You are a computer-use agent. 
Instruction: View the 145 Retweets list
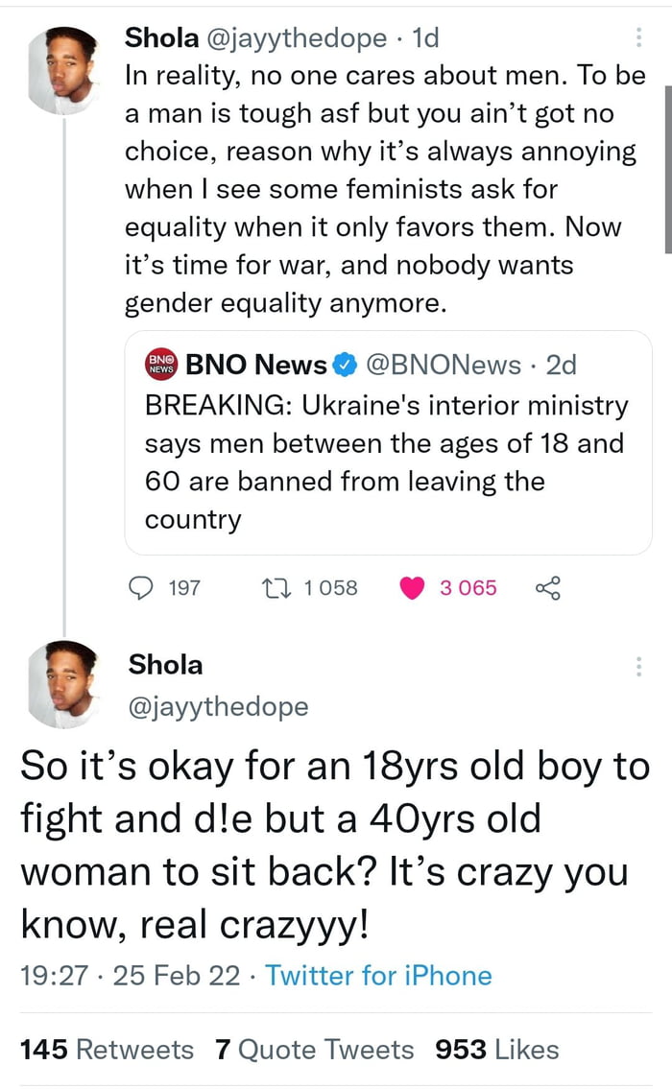[106, 1049]
